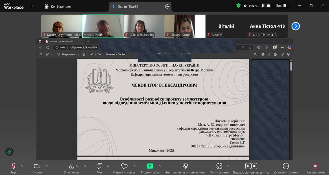
Task: Click green encryption shield icon
Action: 238,6
